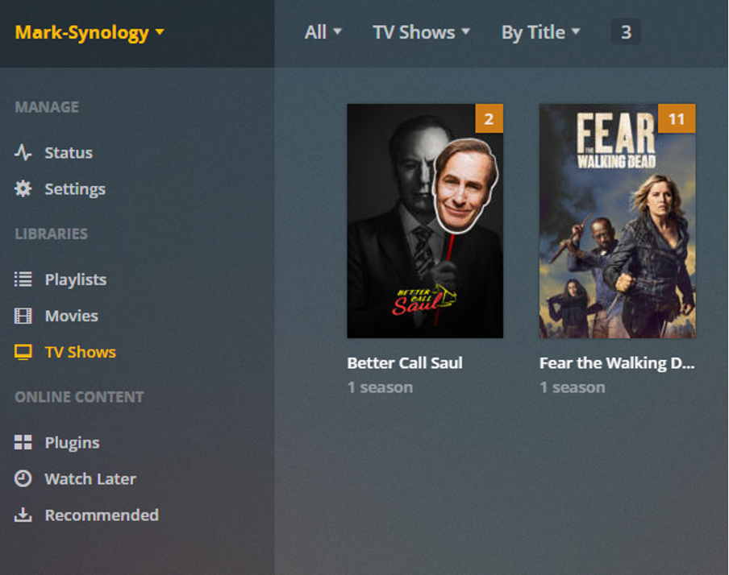
Task: Select the Better Call Saul poster thumbnail
Action: point(425,221)
